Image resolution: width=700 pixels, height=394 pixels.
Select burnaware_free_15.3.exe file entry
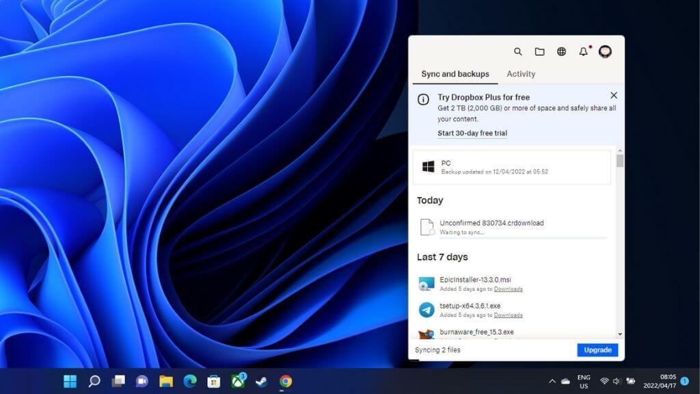[x=512, y=333]
